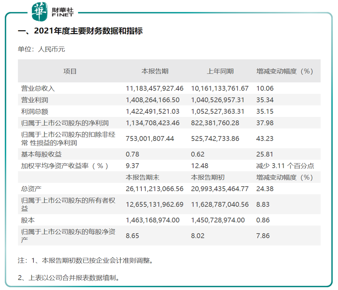338x290 pixels.
Task: Click the 10.06 percent change cell
Action: click(265, 88)
